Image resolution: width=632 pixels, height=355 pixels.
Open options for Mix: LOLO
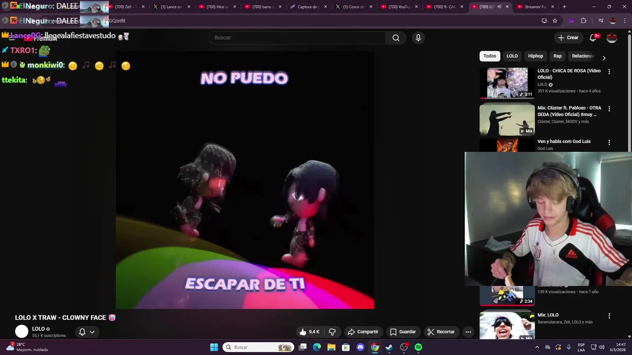[x=609, y=316]
